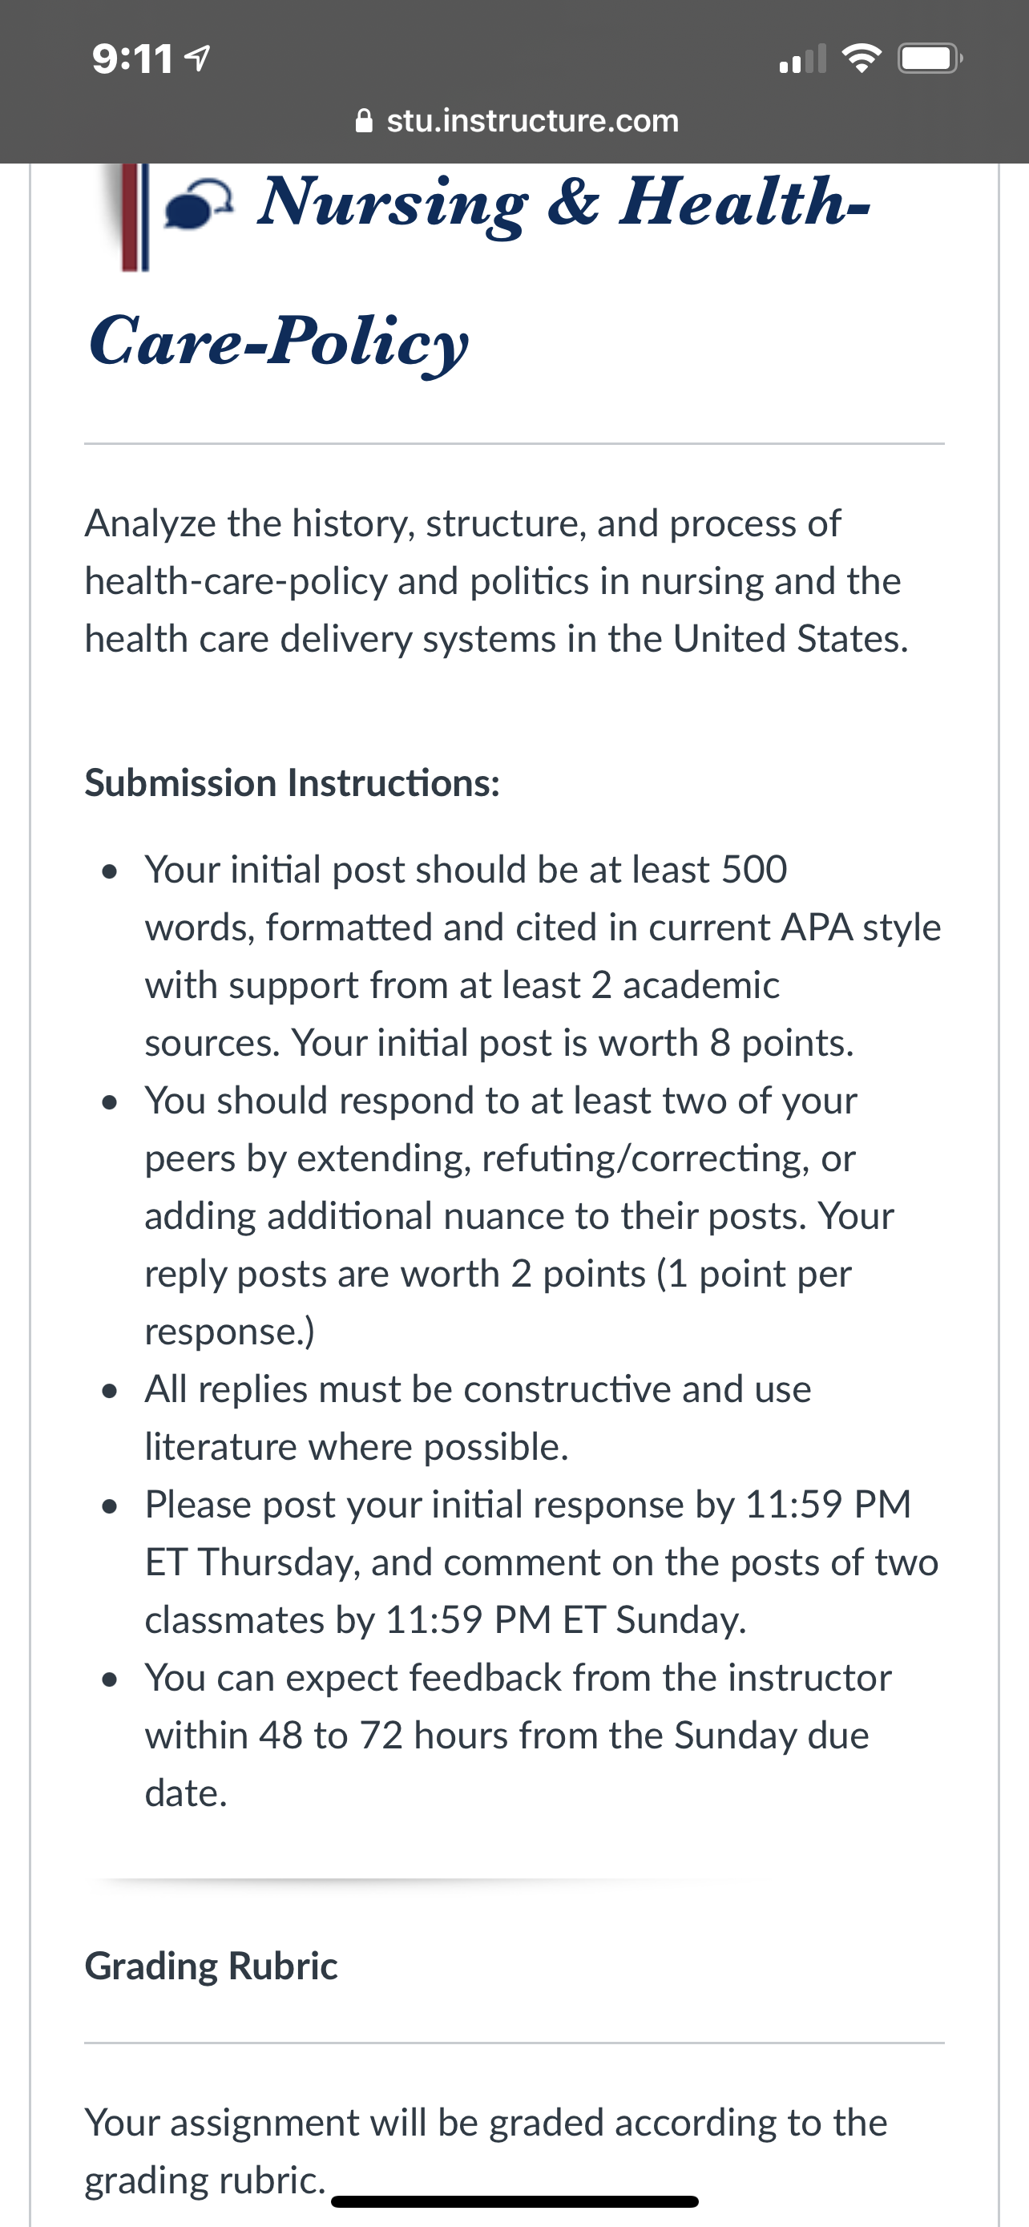Viewport: 1029px width, 2227px height.
Task: Tap the Nursing & Health-Care-Policy heading
Action: coord(478,271)
